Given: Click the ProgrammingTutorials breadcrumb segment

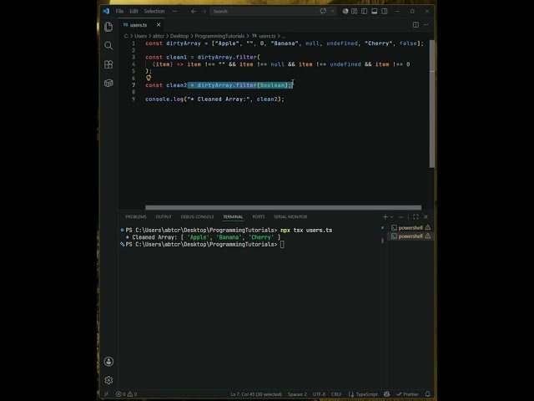Looking at the screenshot, I should pyautogui.click(x=219, y=36).
